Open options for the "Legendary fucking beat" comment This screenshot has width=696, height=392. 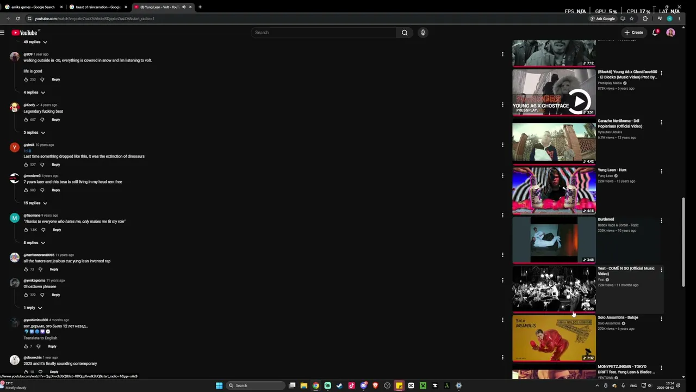click(x=502, y=104)
